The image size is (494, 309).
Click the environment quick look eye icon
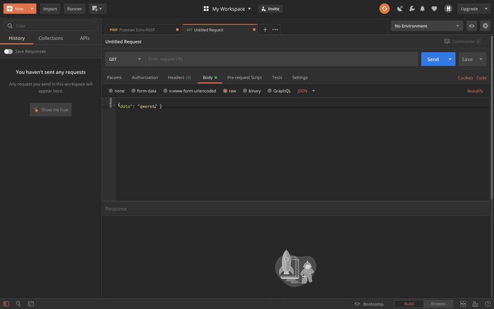[x=472, y=26]
